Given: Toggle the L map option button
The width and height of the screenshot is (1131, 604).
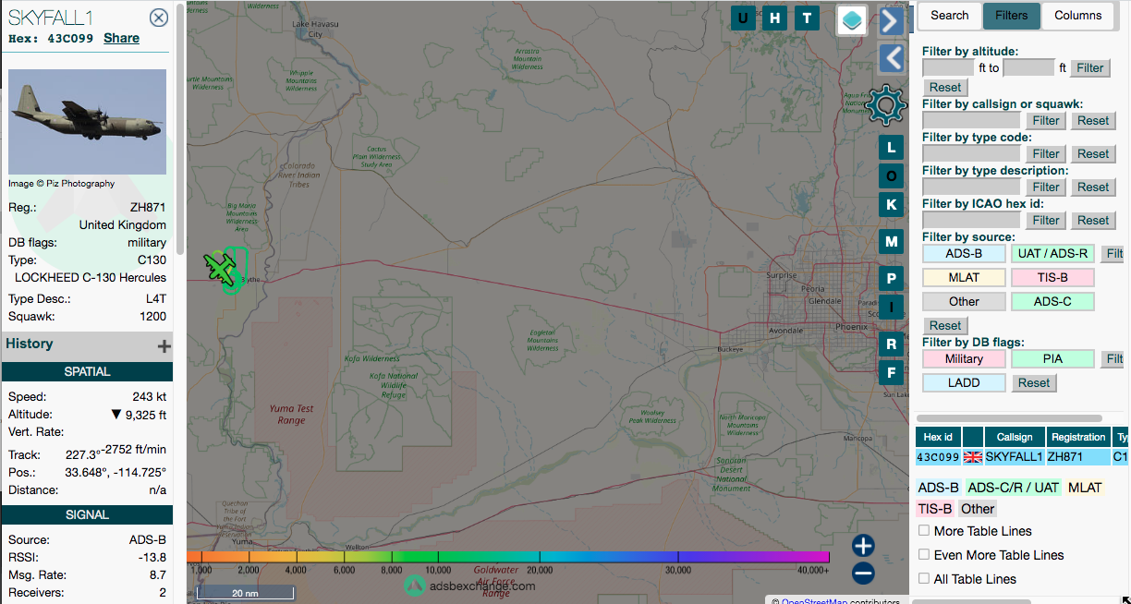Looking at the screenshot, I should 891,147.
